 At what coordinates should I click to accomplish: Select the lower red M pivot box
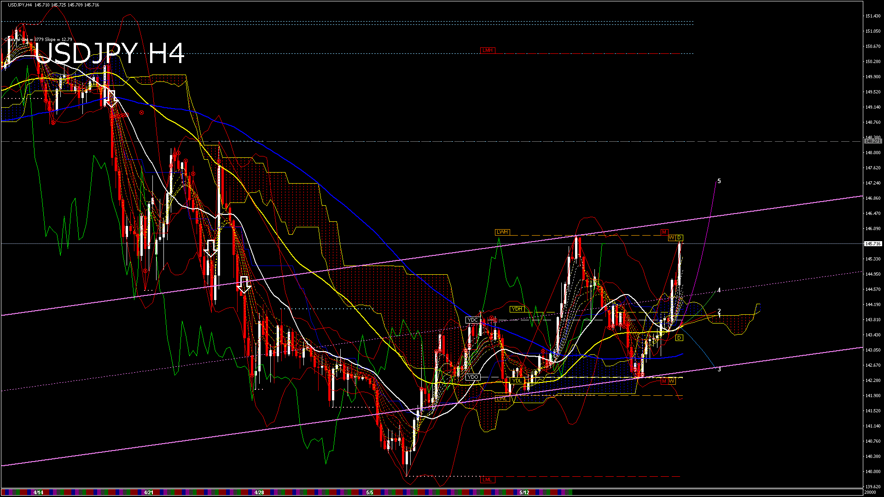pos(664,381)
